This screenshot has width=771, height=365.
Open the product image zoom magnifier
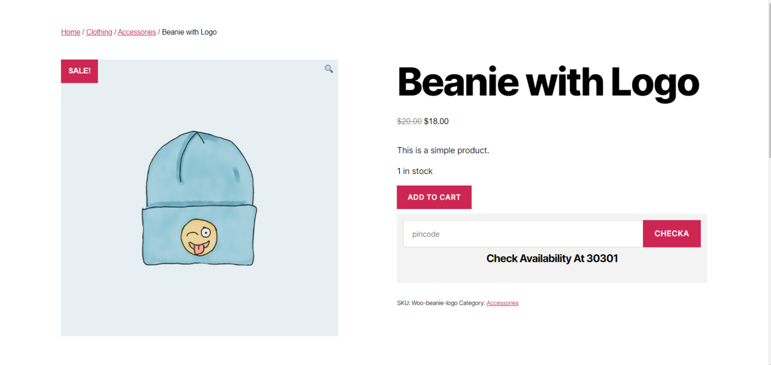tap(329, 69)
